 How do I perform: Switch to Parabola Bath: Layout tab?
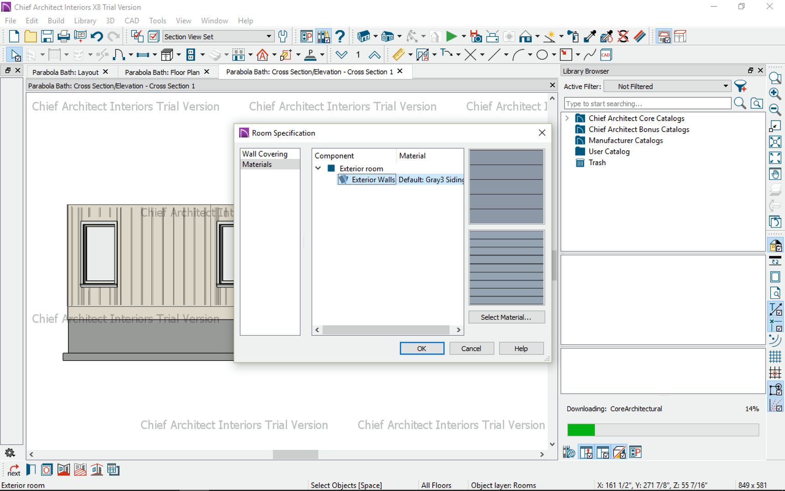point(65,72)
